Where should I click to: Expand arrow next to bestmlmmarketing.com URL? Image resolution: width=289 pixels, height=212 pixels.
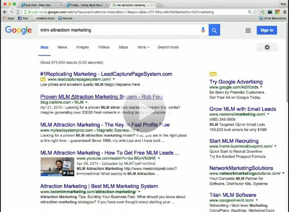point(139,191)
